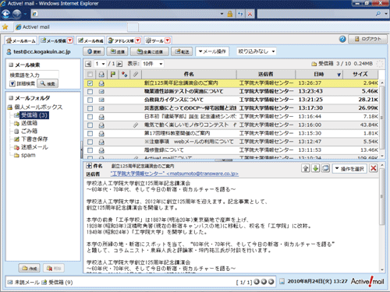Open message in new window icon
The width and height of the screenshot is (390, 292).
click(325, 168)
